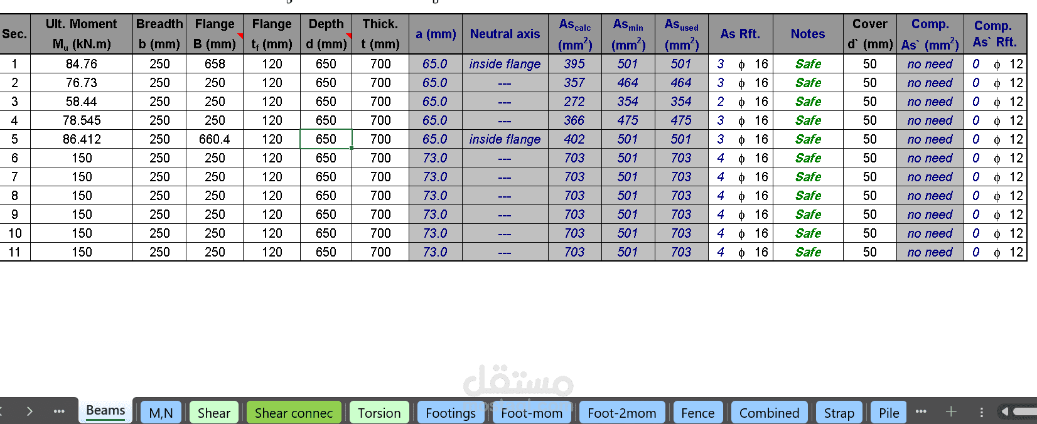Click As used value 475

coord(681,120)
